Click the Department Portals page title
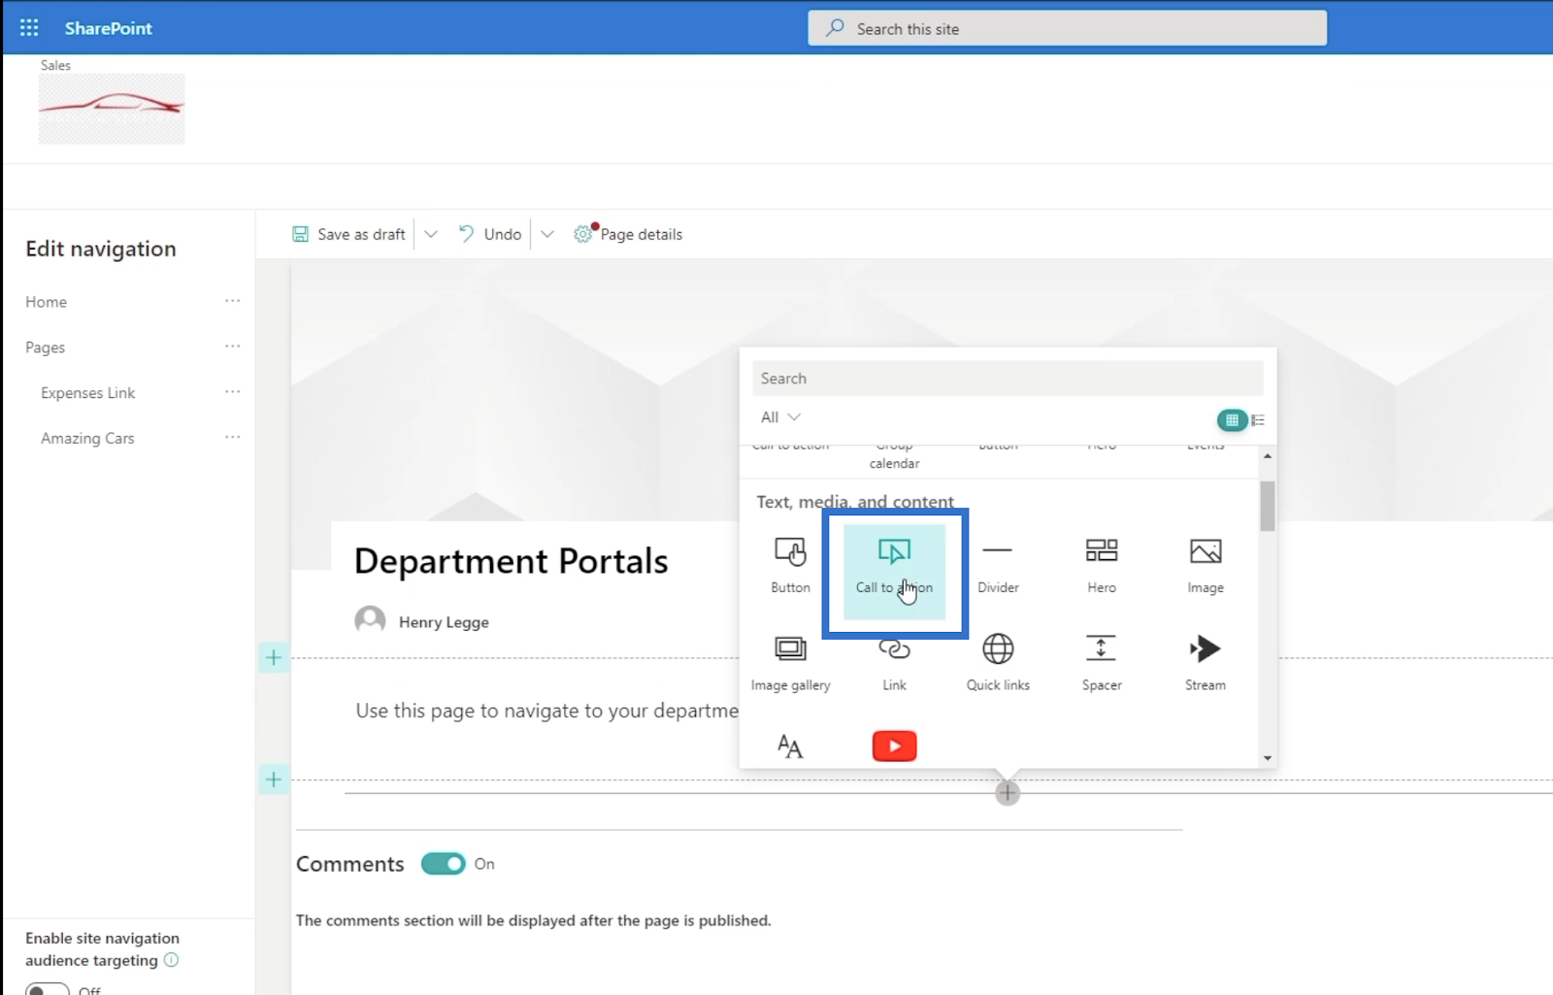This screenshot has height=995, width=1553. coord(511,561)
